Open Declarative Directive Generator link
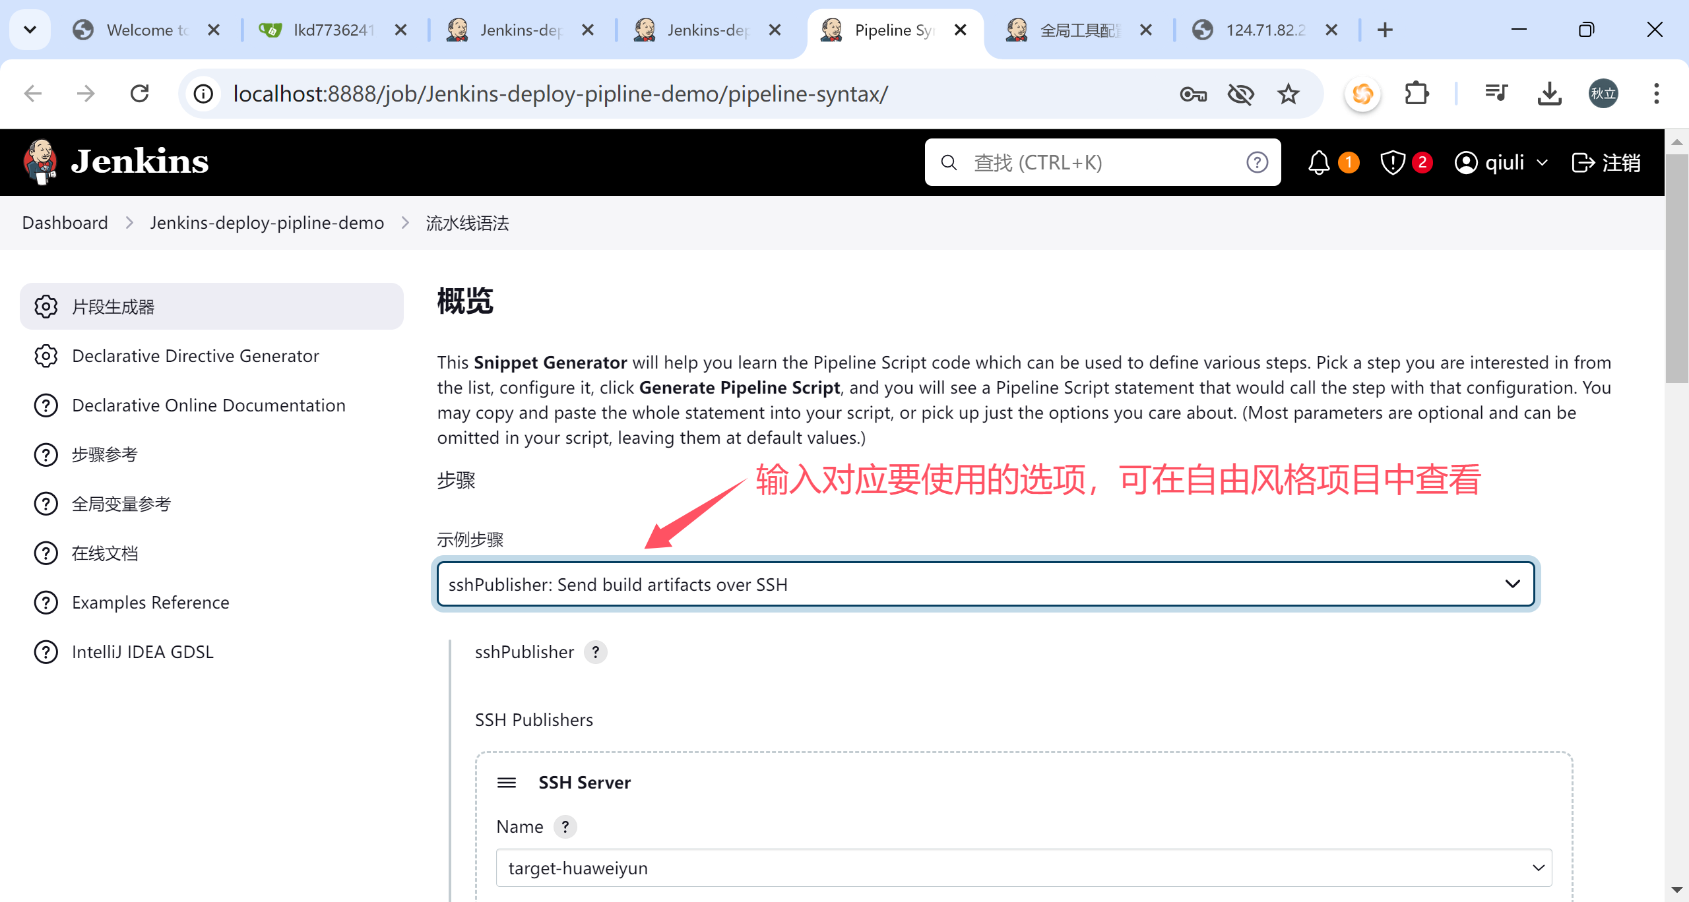The image size is (1689, 902). (195, 356)
